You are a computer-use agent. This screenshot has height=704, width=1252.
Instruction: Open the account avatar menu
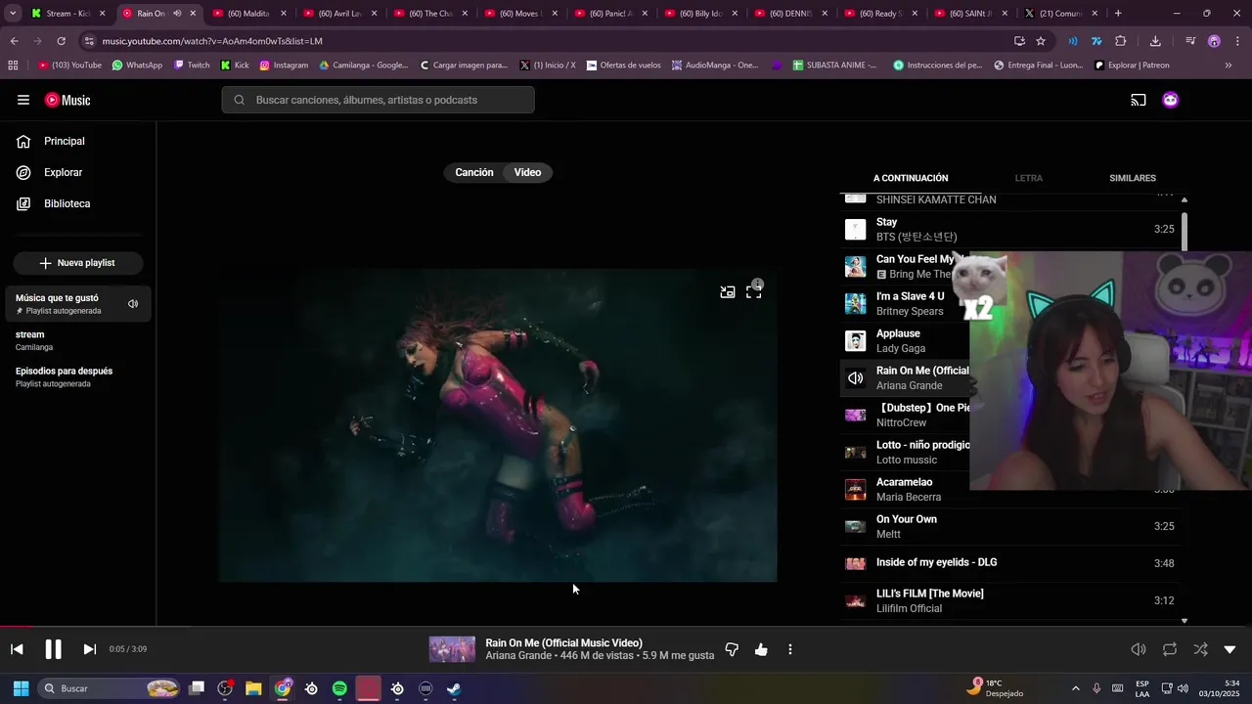tap(1171, 100)
